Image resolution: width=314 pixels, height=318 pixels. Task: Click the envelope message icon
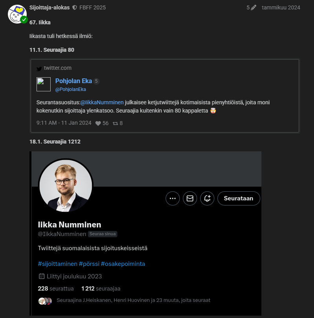(190, 198)
